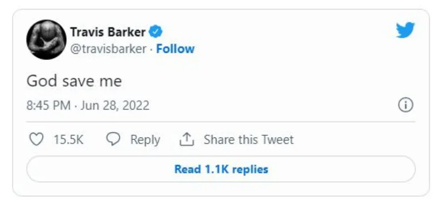Image resolution: width=439 pixels, height=203 pixels.
Task: Click the Twitter bird logo
Action: tap(405, 30)
